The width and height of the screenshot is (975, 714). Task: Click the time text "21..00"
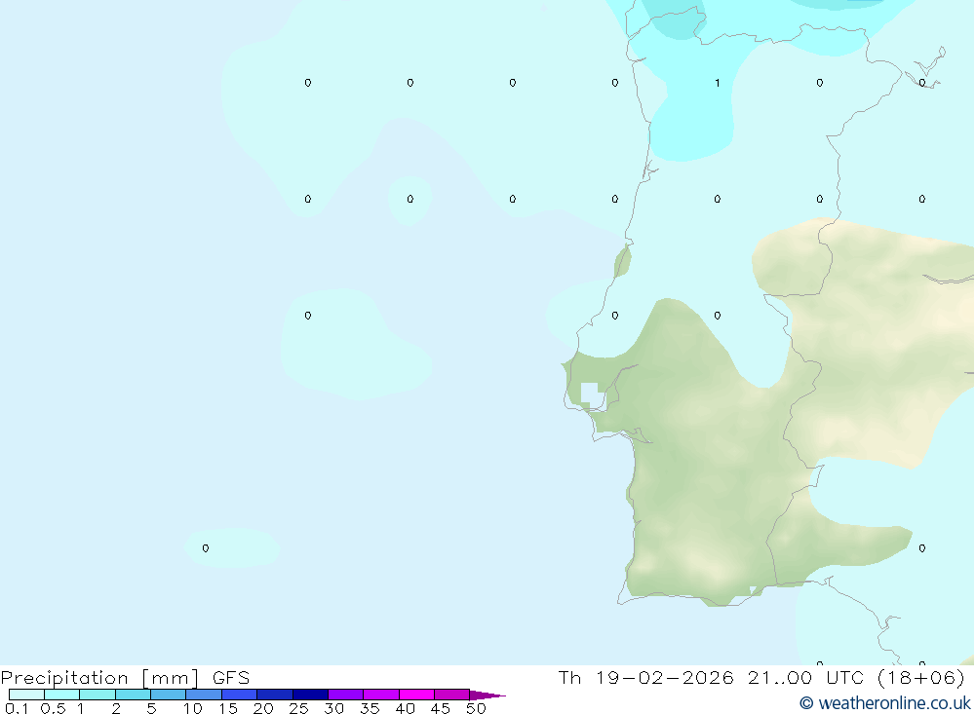[780, 677]
